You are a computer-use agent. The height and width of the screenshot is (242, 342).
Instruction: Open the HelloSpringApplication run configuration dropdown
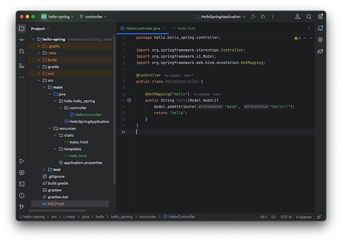coord(220,17)
